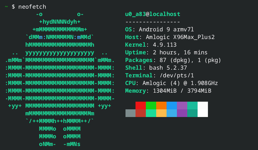This screenshot has height=150, width=258.
Task: Select the kernel version "4.9.113"
Action: point(165,45)
